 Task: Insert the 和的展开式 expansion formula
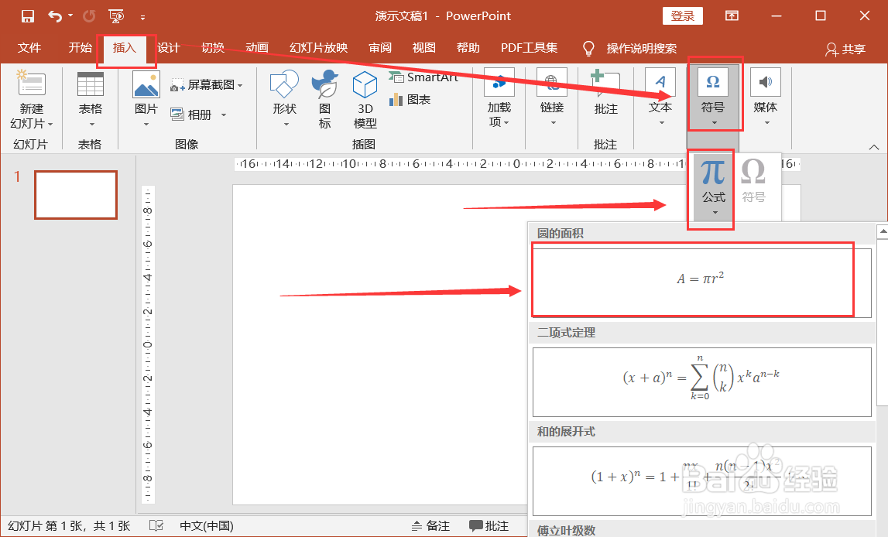[x=701, y=481]
